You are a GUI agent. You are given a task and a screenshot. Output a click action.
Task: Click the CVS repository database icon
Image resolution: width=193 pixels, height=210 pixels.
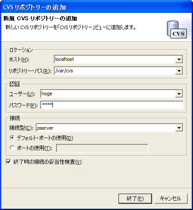point(177,29)
